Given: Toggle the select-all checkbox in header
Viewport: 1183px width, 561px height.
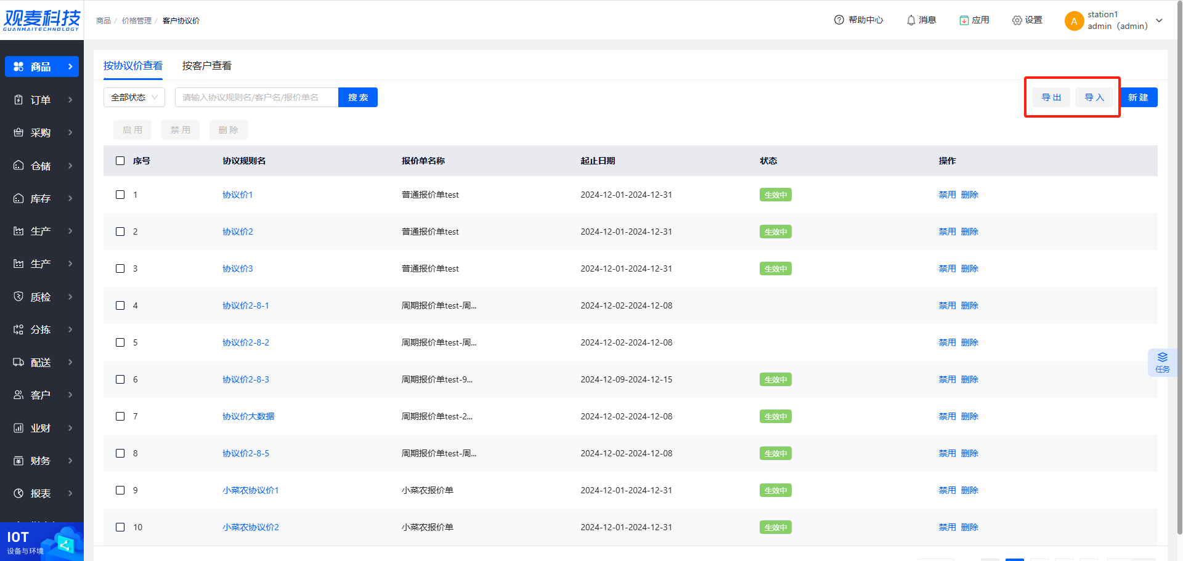Looking at the screenshot, I should [120, 161].
